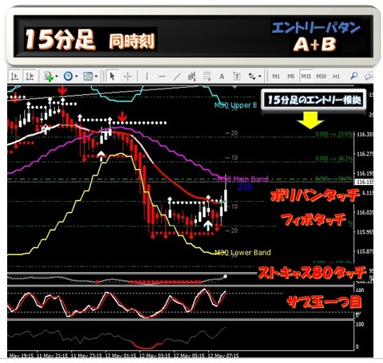Switch to the M15 timeframe
The width and height of the screenshot is (383, 363).
pos(306,77)
